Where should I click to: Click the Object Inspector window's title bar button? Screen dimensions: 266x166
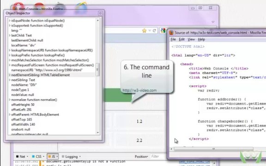point(100,13)
